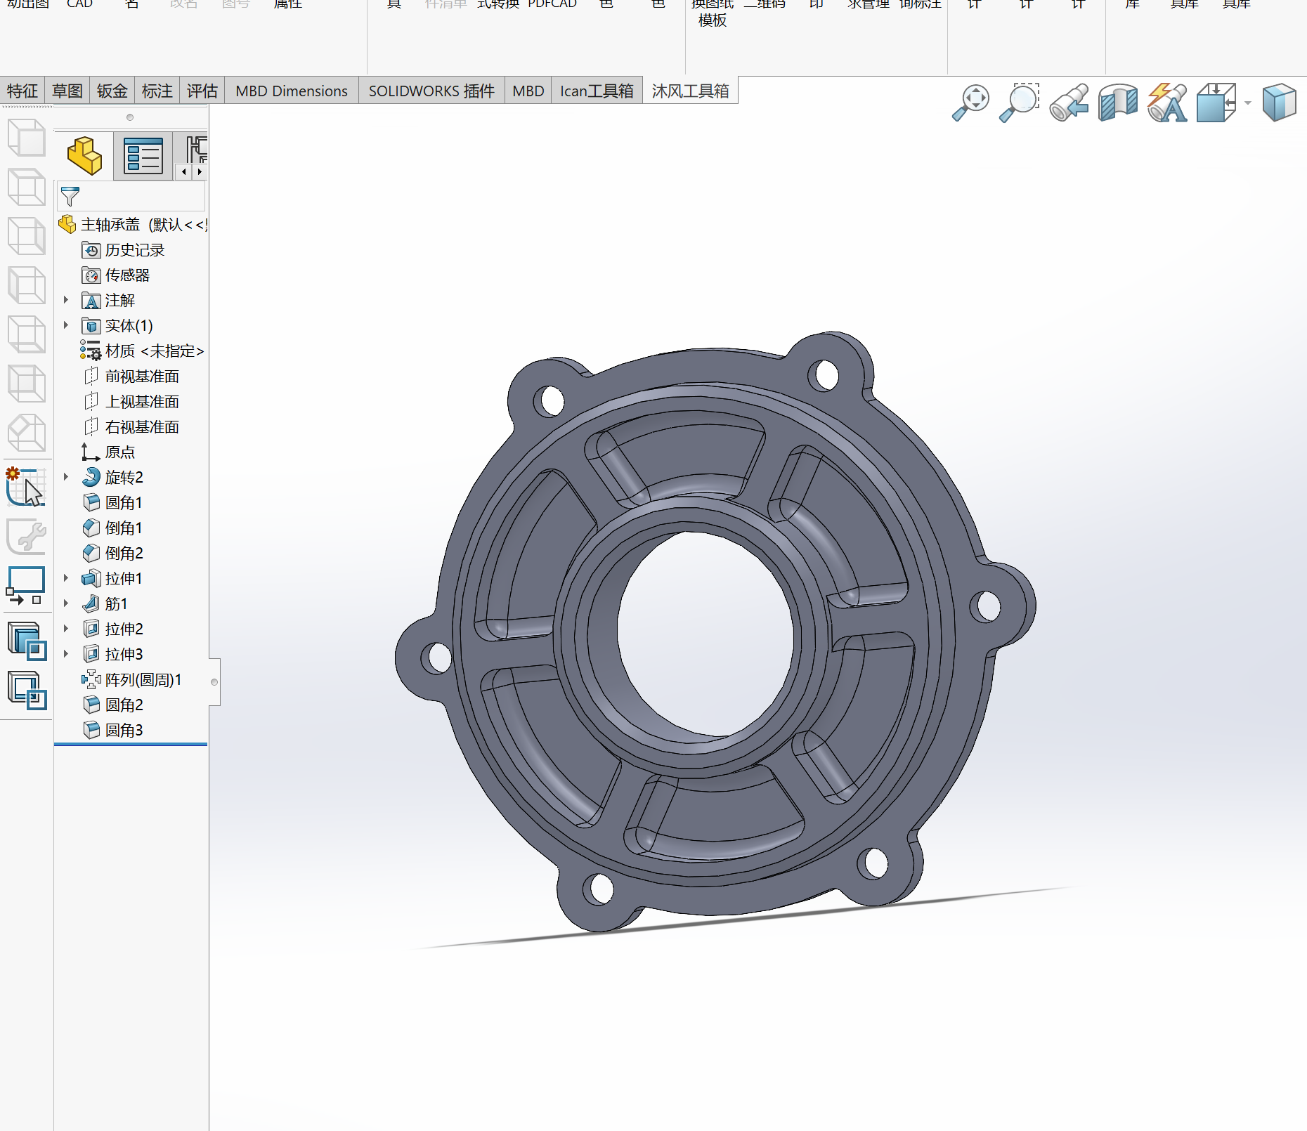
Task: Expand the 拉伸1 feature node
Action: pos(66,578)
